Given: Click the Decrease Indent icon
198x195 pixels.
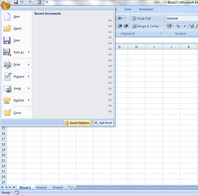Looking at the screenshot, I should point(120,26).
